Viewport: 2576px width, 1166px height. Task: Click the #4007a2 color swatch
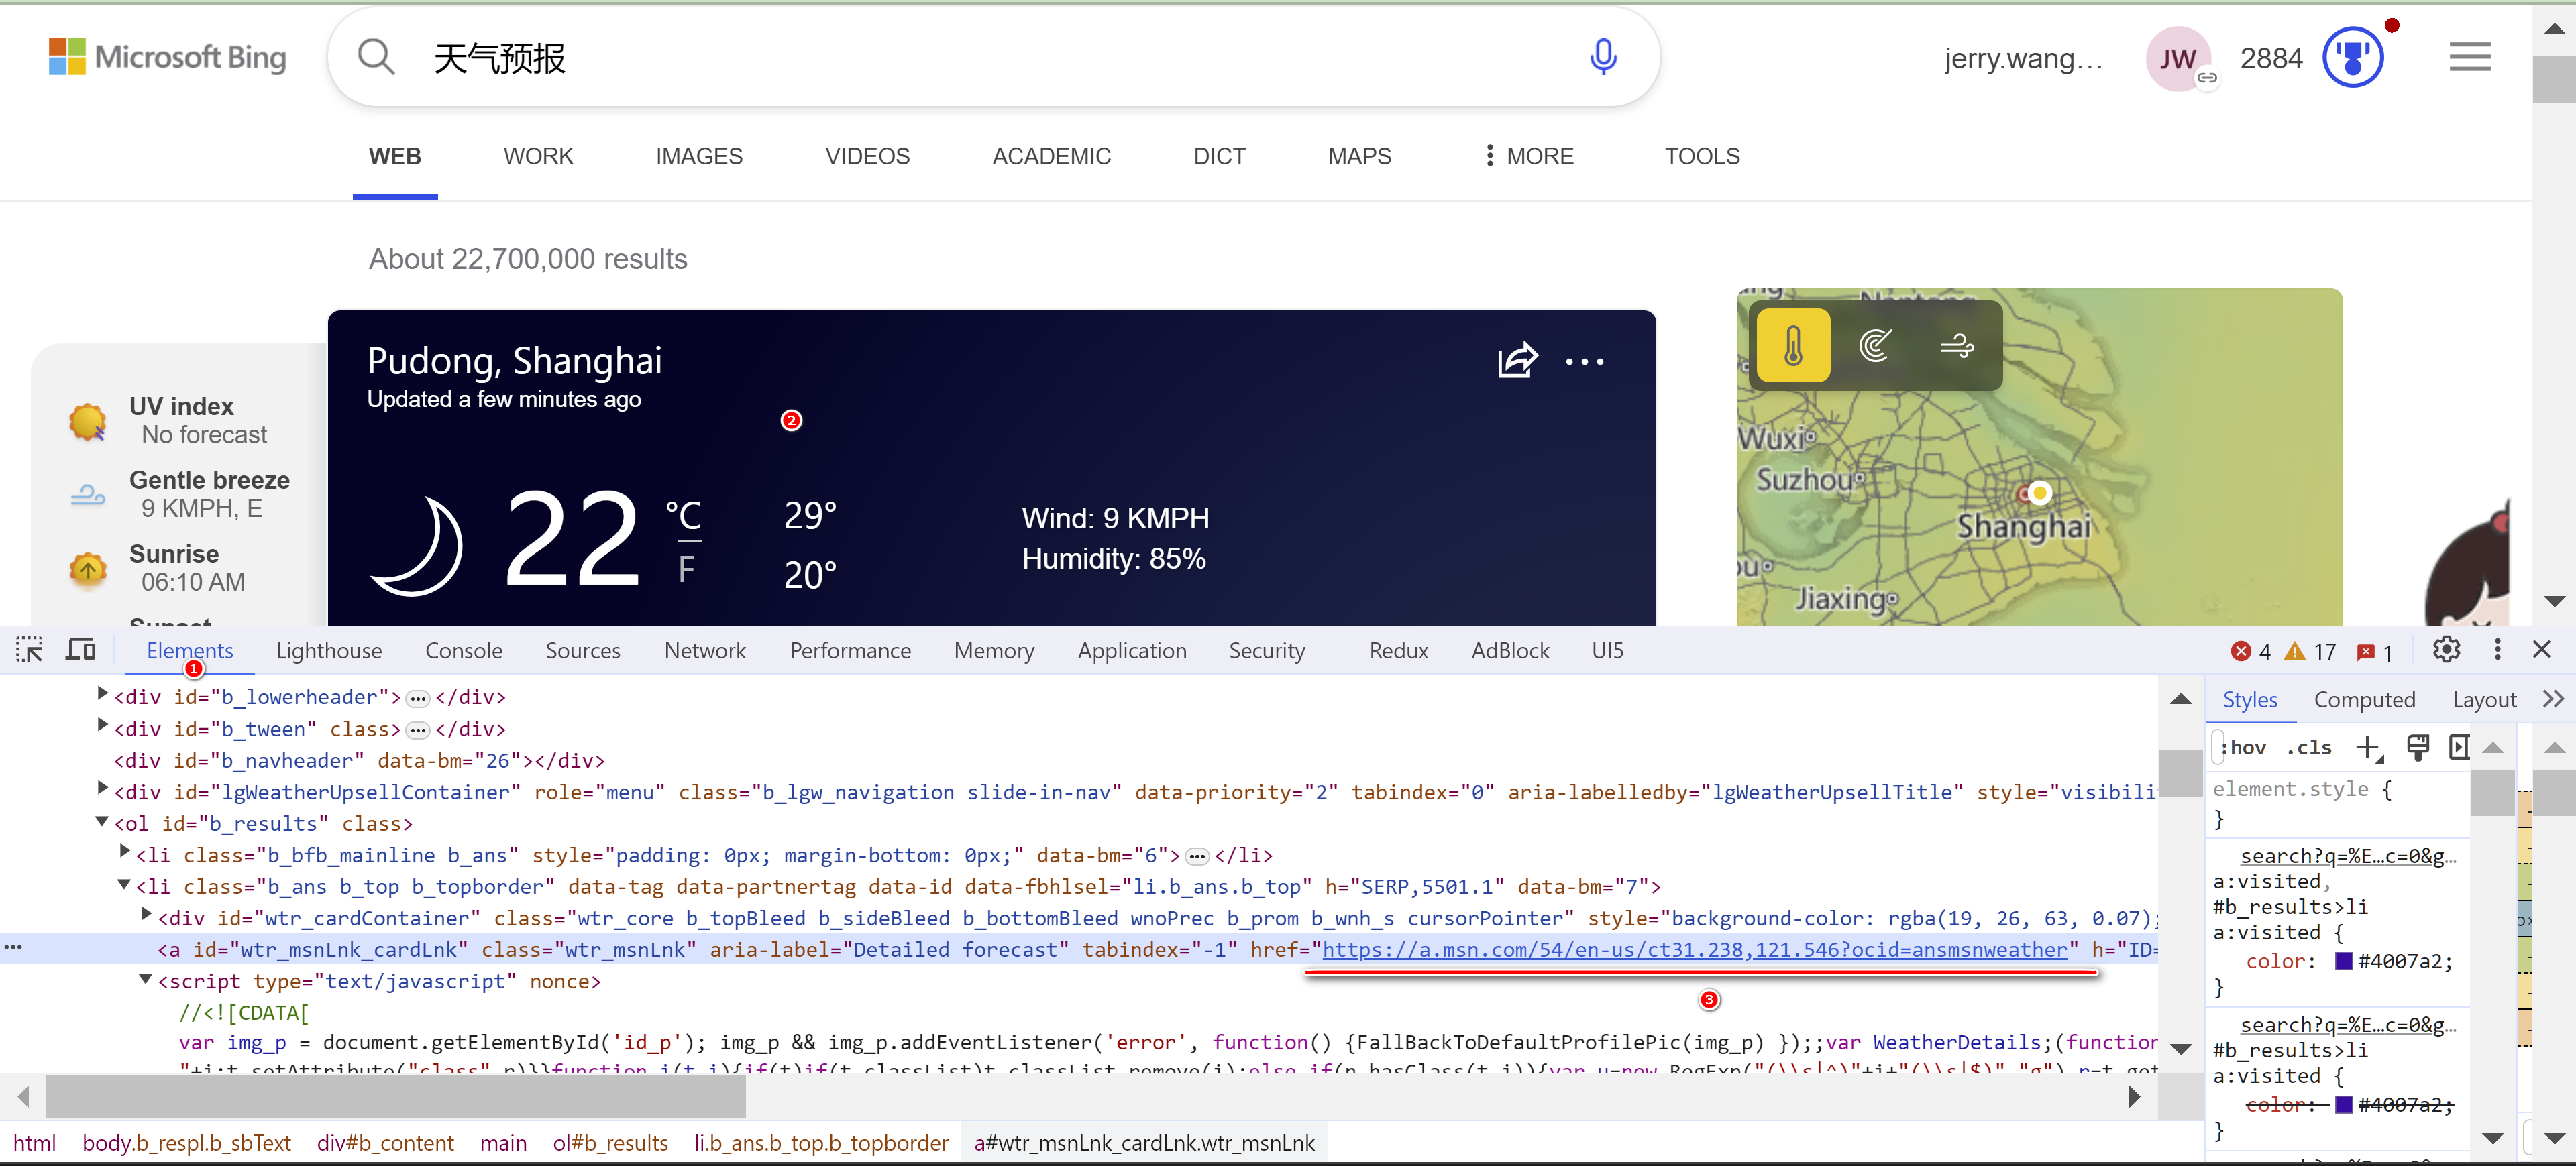(2343, 961)
